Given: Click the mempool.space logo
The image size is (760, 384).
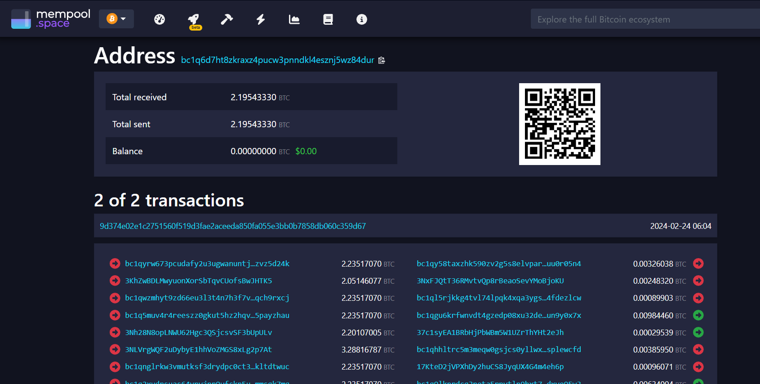Looking at the screenshot, I should tap(51, 19).
